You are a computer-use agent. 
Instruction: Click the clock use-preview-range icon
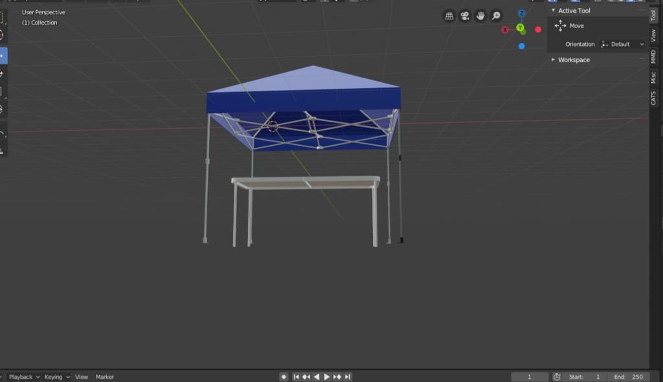557,377
